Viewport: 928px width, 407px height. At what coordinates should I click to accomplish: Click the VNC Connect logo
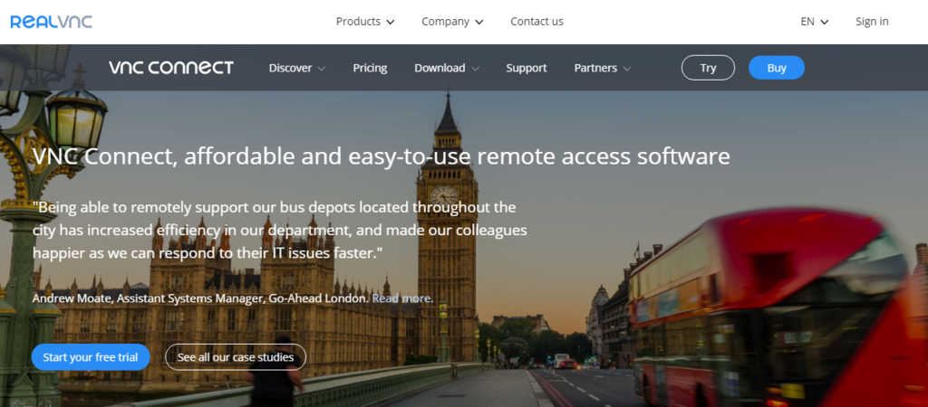[170, 68]
